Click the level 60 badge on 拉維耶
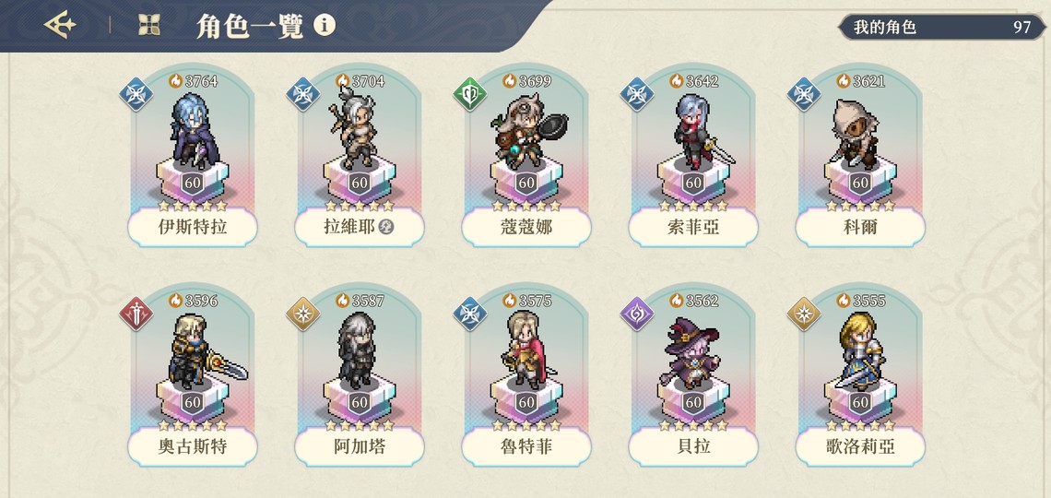 (x=360, y=183)
